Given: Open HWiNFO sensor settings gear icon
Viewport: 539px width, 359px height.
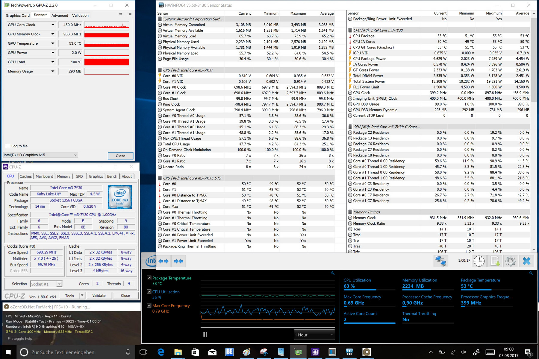Looking at the screenshot, I should 511,261.
